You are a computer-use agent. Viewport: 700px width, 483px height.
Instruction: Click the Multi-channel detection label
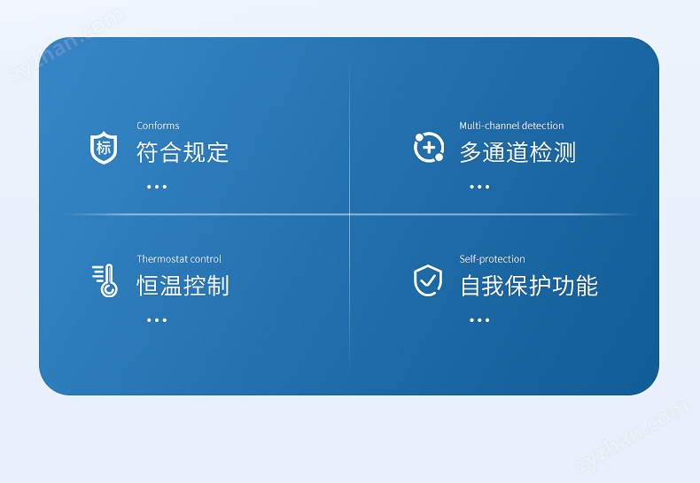pos(511,126)
